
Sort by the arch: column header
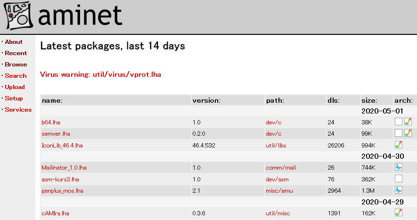[x=404, y=100]
